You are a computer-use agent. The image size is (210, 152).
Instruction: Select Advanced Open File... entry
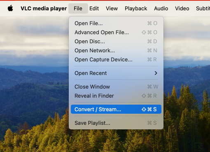tap(116, 33)
